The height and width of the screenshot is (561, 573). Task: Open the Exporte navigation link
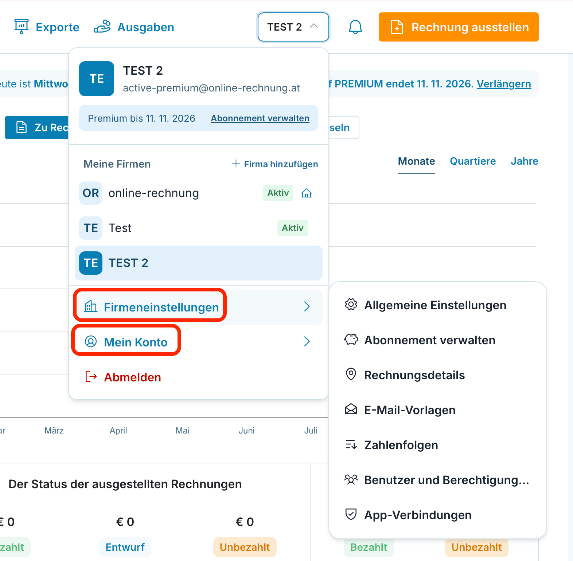pyautogui.click(x=47, y=27)
